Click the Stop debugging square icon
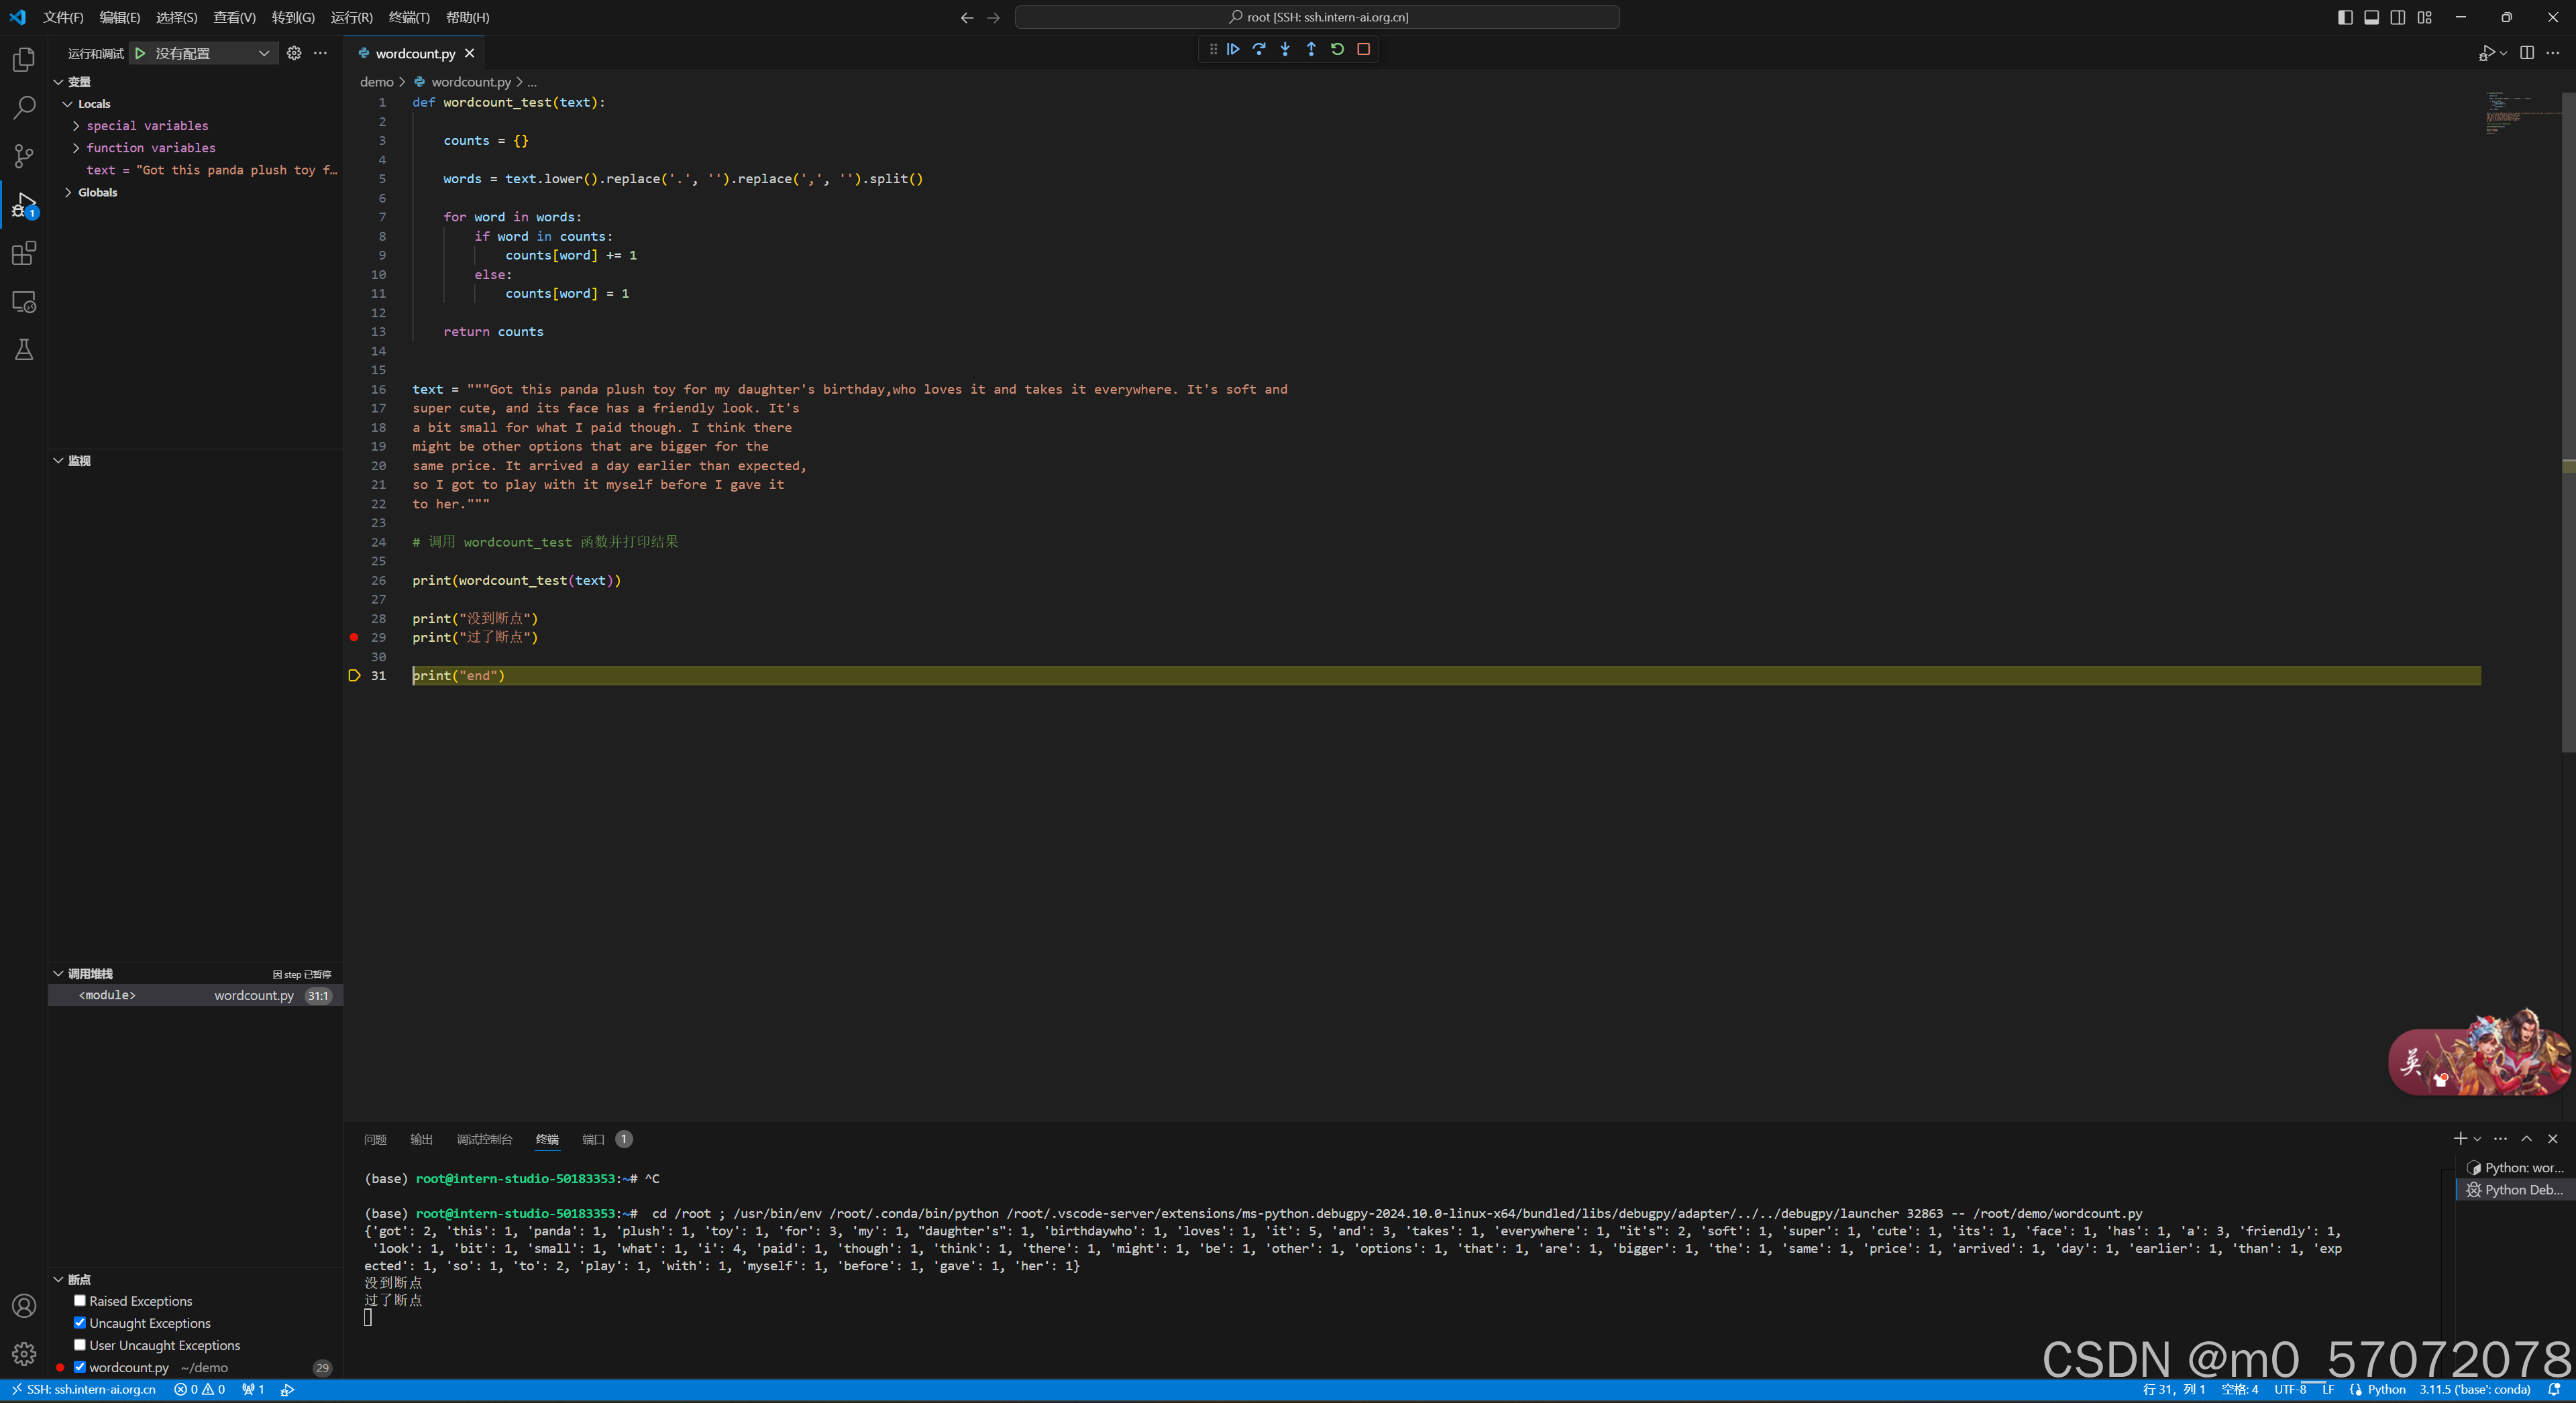This screenshot has height=1403, width=2576. (x=1363, y=49)
